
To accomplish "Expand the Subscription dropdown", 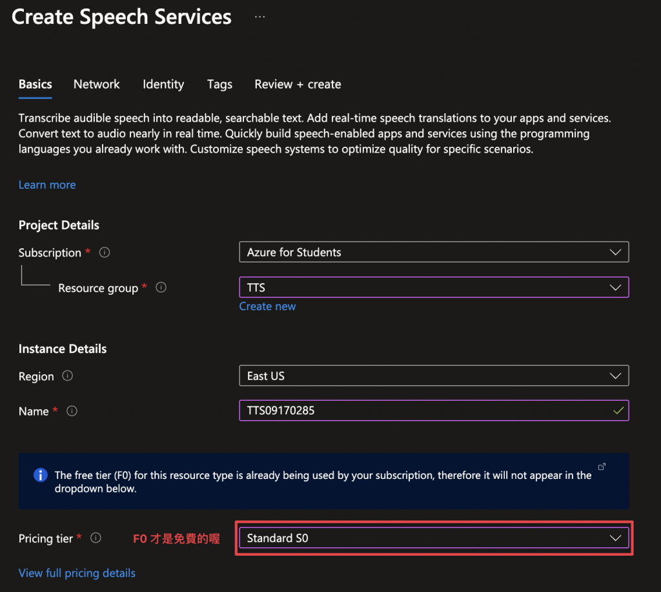I will tap(434, 252).
